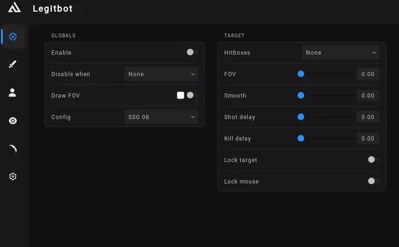Image resolution: width=399 pixels, height=247 pixels.
Task: Click the Kill delay value field
Action: 368,138
